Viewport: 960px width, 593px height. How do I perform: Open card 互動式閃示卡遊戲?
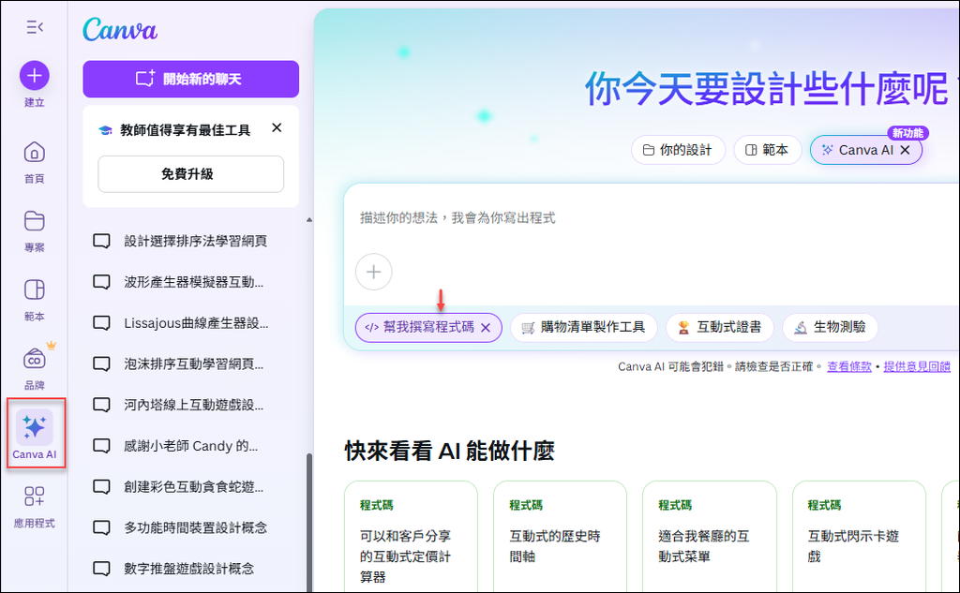click(859, 537)
